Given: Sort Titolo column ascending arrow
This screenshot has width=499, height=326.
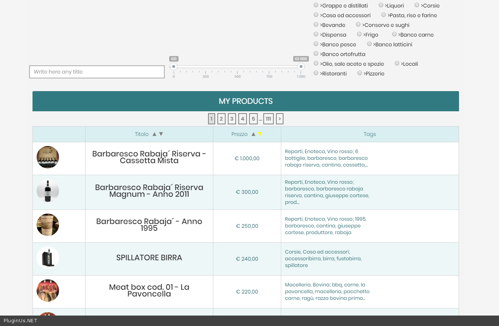Looking at the screenshot, I should (x=154, y=134).
